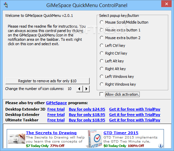Image resolution: width=174 pixels, height=151 pixels.
Task: Open The Secrets to Drawing ad link
Action: [x=51, y=133]
